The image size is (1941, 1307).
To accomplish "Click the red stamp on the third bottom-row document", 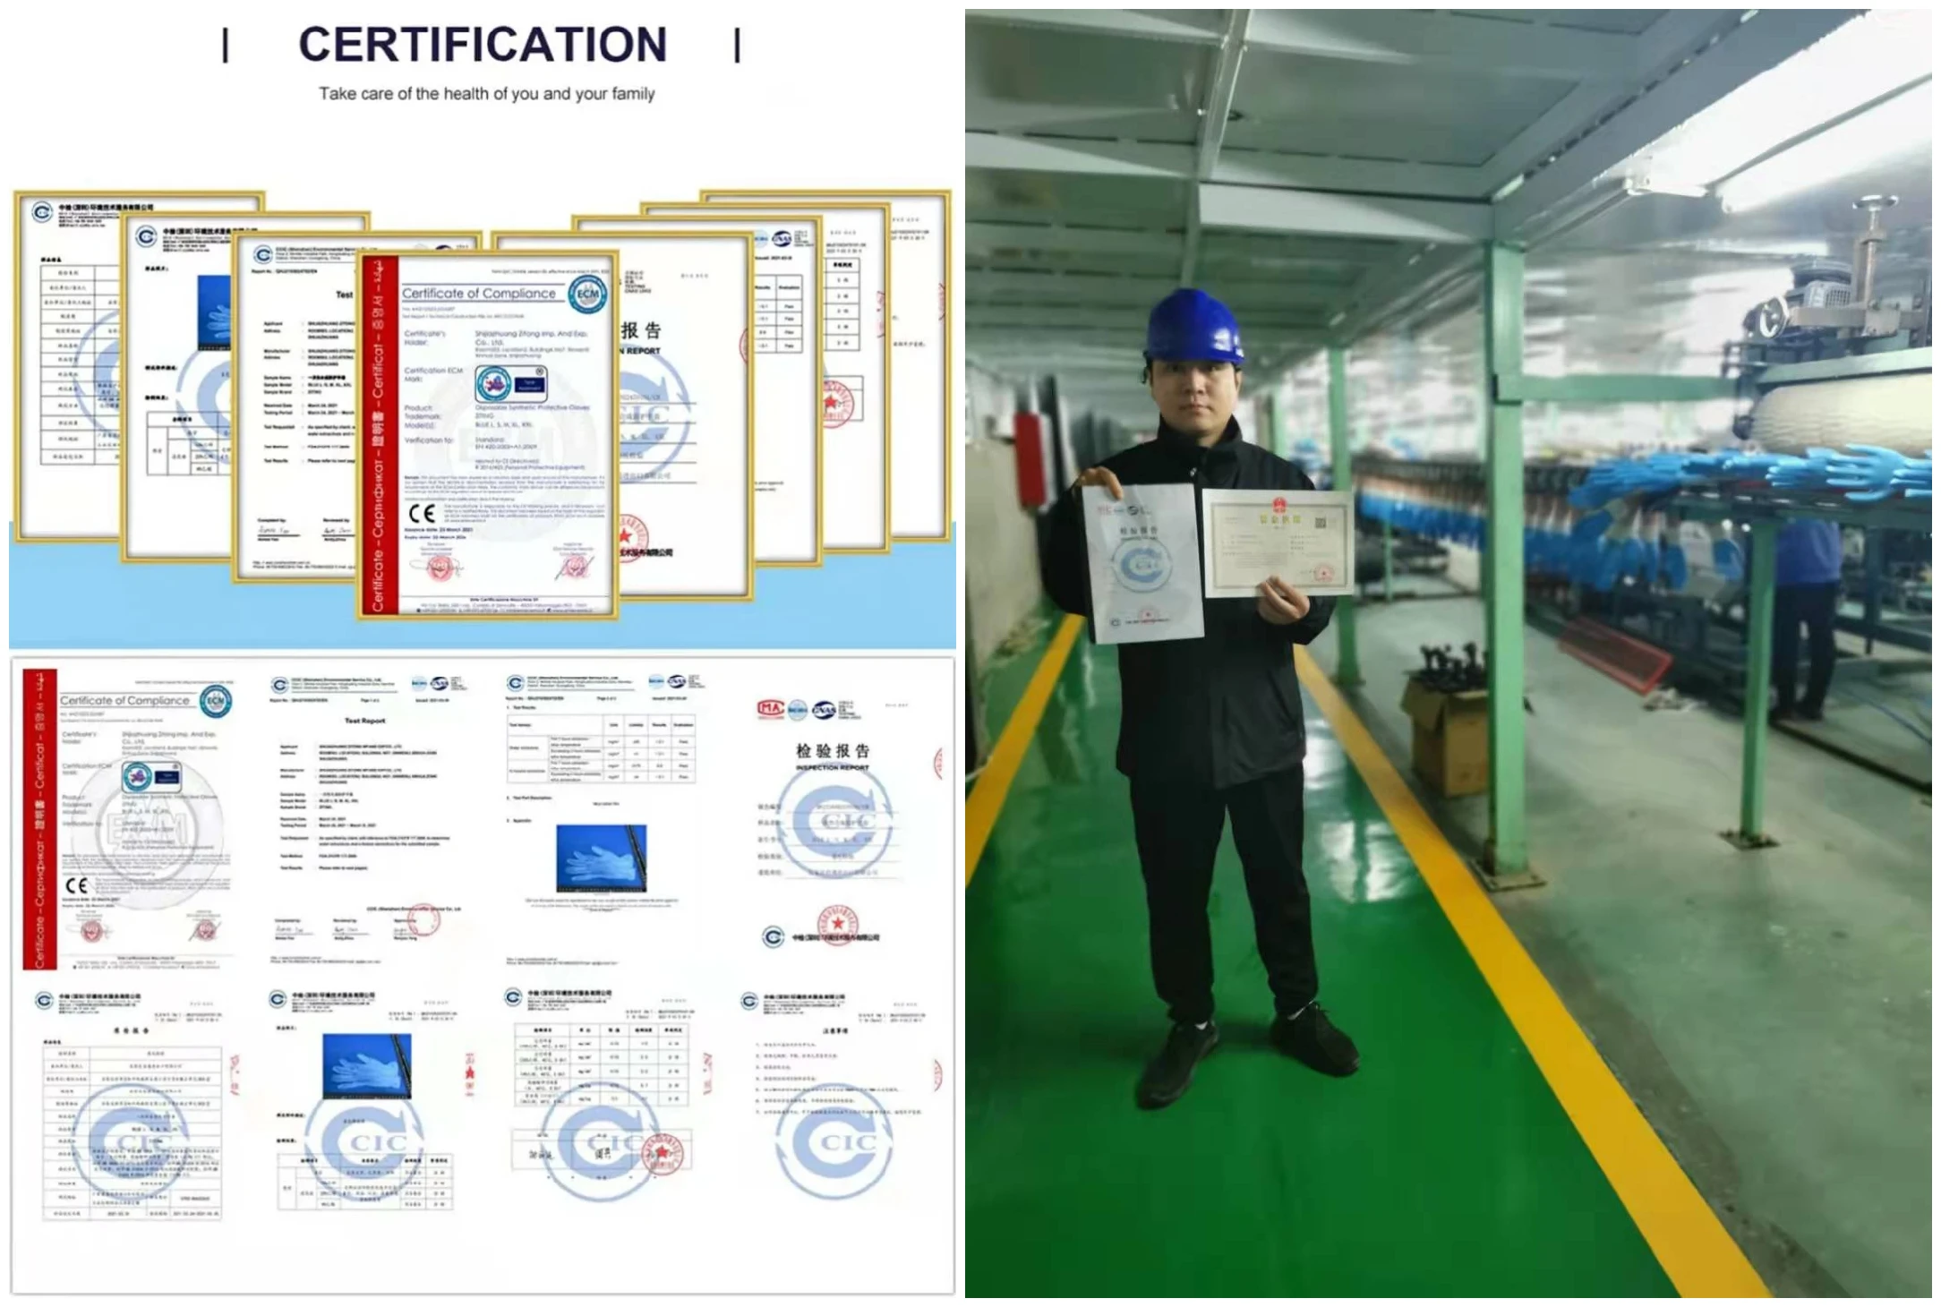I will (x=661, y=1152).
